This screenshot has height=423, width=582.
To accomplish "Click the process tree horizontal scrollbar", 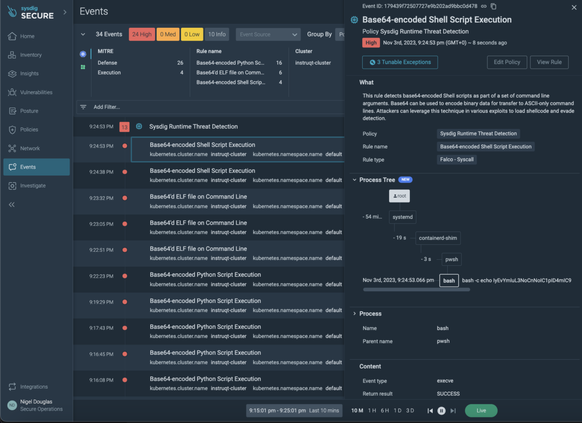I will [x=416, y=290].
